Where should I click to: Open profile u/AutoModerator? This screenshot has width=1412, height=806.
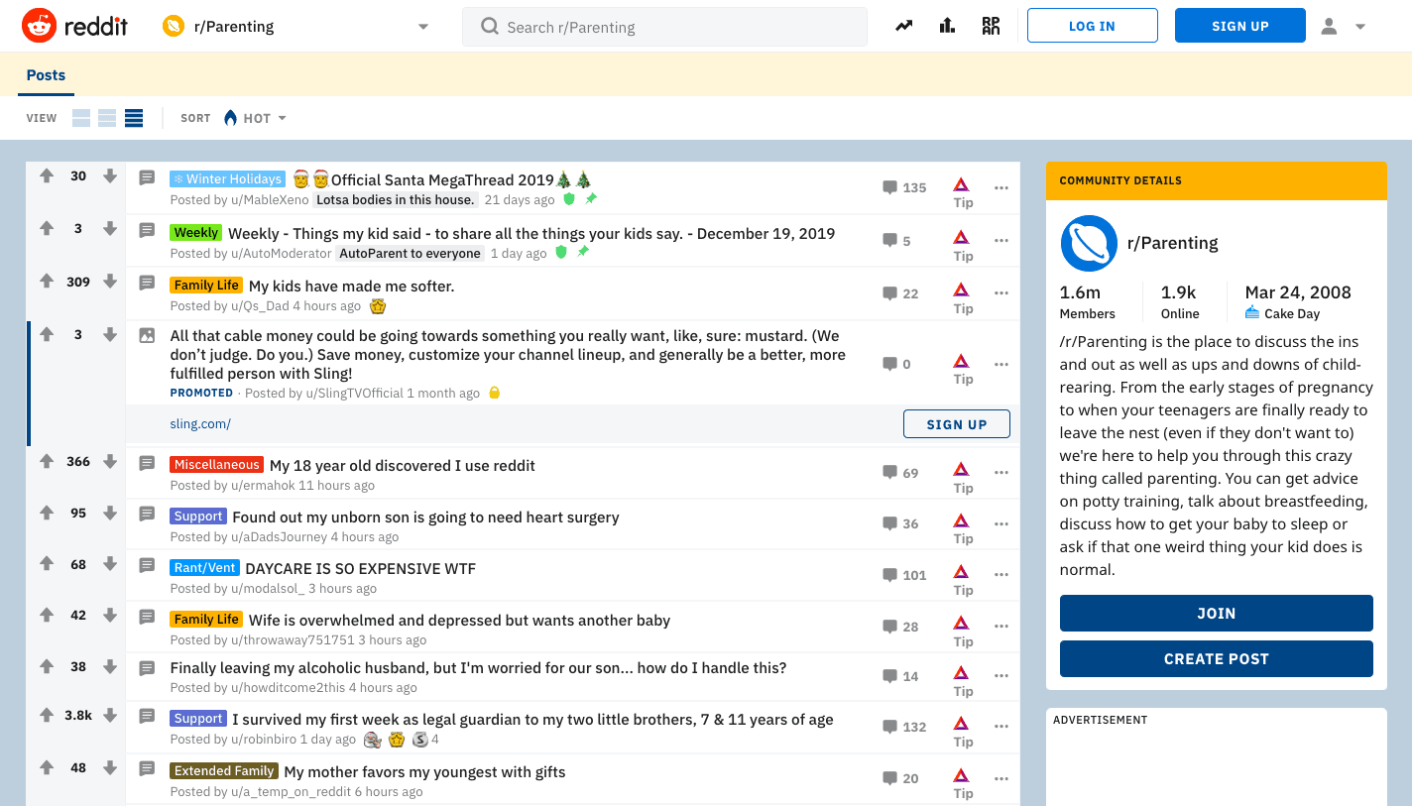(282, 253)
